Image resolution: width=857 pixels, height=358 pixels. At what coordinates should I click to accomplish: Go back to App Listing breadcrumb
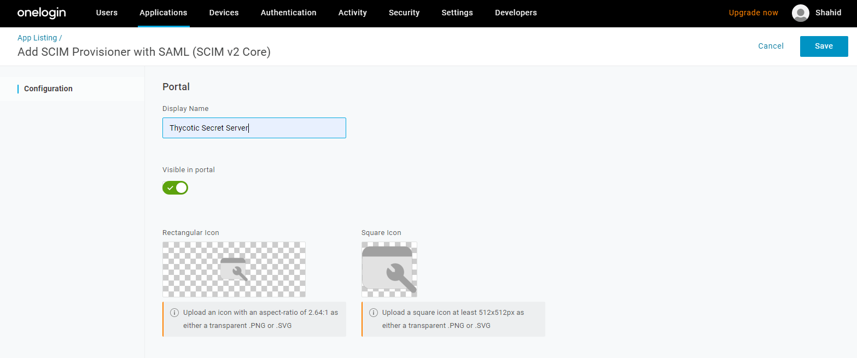click(x=37, y=38)
